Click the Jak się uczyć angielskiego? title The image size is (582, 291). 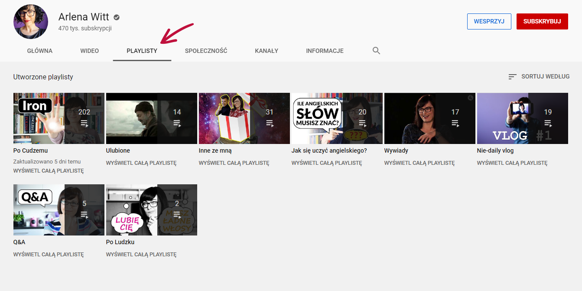[x=329, y=150]
